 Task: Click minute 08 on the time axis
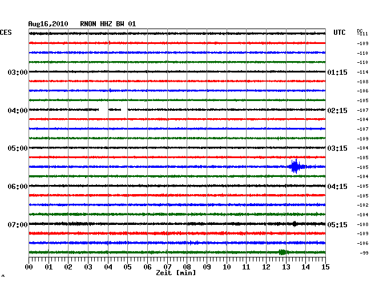point(187,267)
